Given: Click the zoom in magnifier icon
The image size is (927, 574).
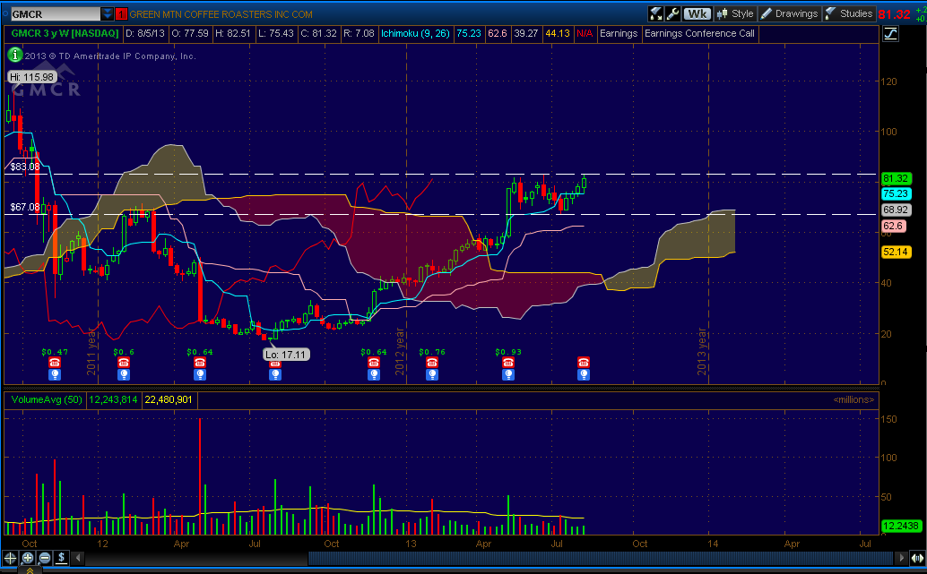Looking at the screenshot, I should 28,558.
